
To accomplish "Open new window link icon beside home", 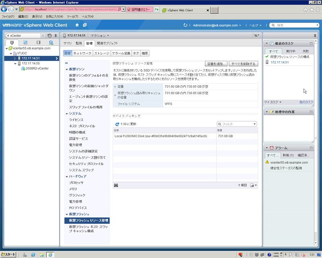I will [85, 25].
